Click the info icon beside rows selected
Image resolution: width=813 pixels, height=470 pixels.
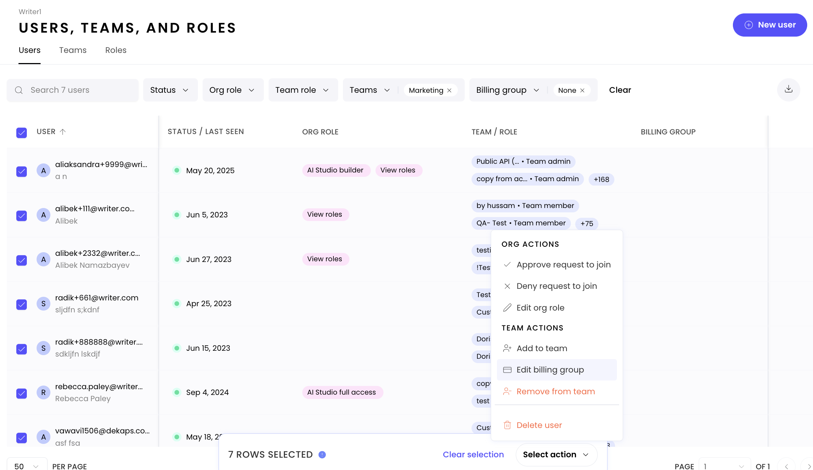click(322, 454)
